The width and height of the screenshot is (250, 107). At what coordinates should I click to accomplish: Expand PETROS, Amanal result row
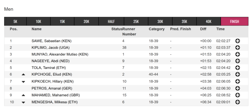[238, 88]
